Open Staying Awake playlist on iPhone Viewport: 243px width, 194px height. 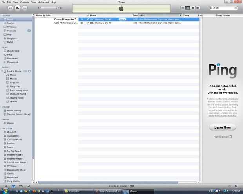point(16,98)
